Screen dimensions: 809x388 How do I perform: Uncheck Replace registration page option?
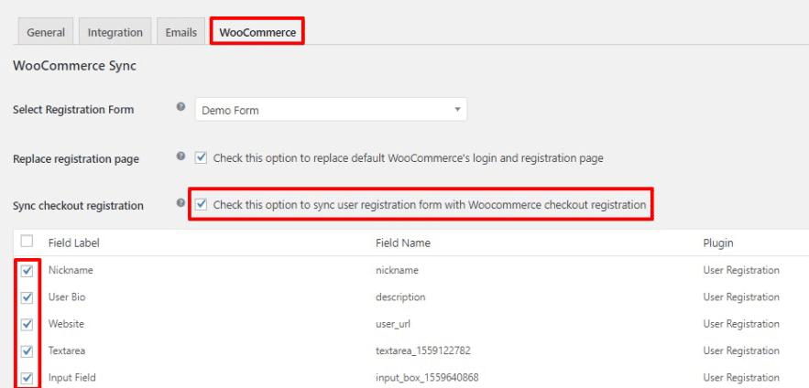click(x=202, y=157)
